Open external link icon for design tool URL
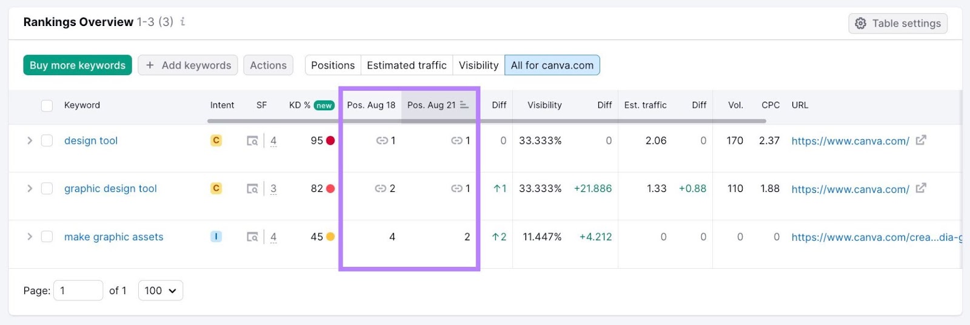The image size is (970, 325). coord(921,140)
